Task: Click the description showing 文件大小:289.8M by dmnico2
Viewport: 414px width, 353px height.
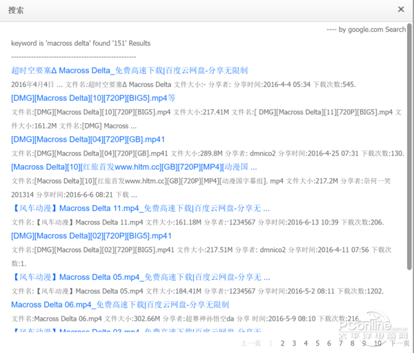Action: click(x=208, y=153)
